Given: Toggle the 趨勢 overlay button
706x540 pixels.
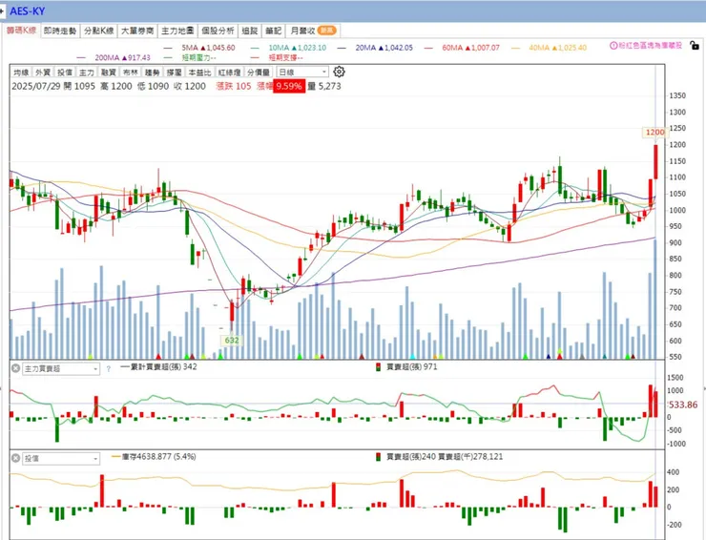Looking at the screenshot, I should click(153, 73).
